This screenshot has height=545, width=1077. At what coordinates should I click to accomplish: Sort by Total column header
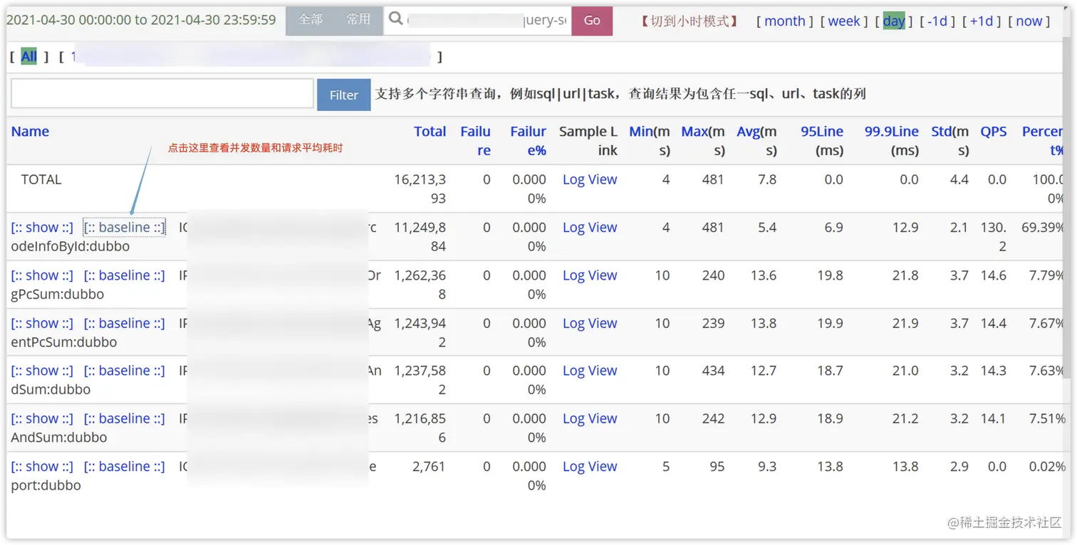[x=430, y=132]
